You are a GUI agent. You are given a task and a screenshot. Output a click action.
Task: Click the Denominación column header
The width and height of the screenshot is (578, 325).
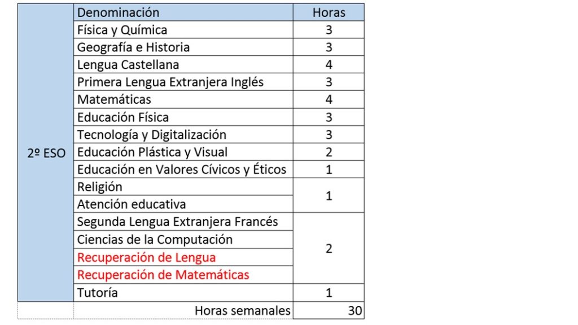point(119,12)
